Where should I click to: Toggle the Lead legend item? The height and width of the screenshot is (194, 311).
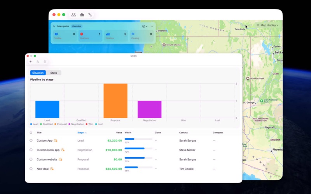pos(34,124)
